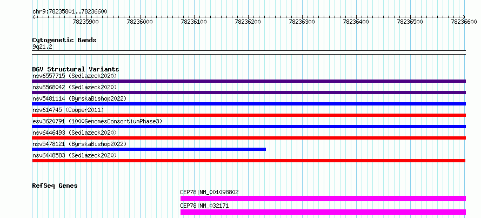
Task: Click the 78236000 ruler position
Action: click(x=140, y=22)
